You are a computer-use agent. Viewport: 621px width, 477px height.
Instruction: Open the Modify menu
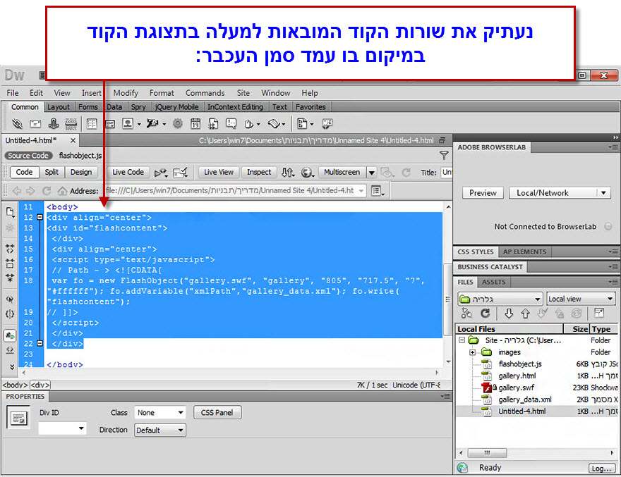point(126,93)
